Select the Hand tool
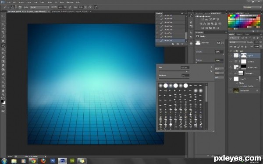Viewport: 263px width, 164px height. pos(3,91)
